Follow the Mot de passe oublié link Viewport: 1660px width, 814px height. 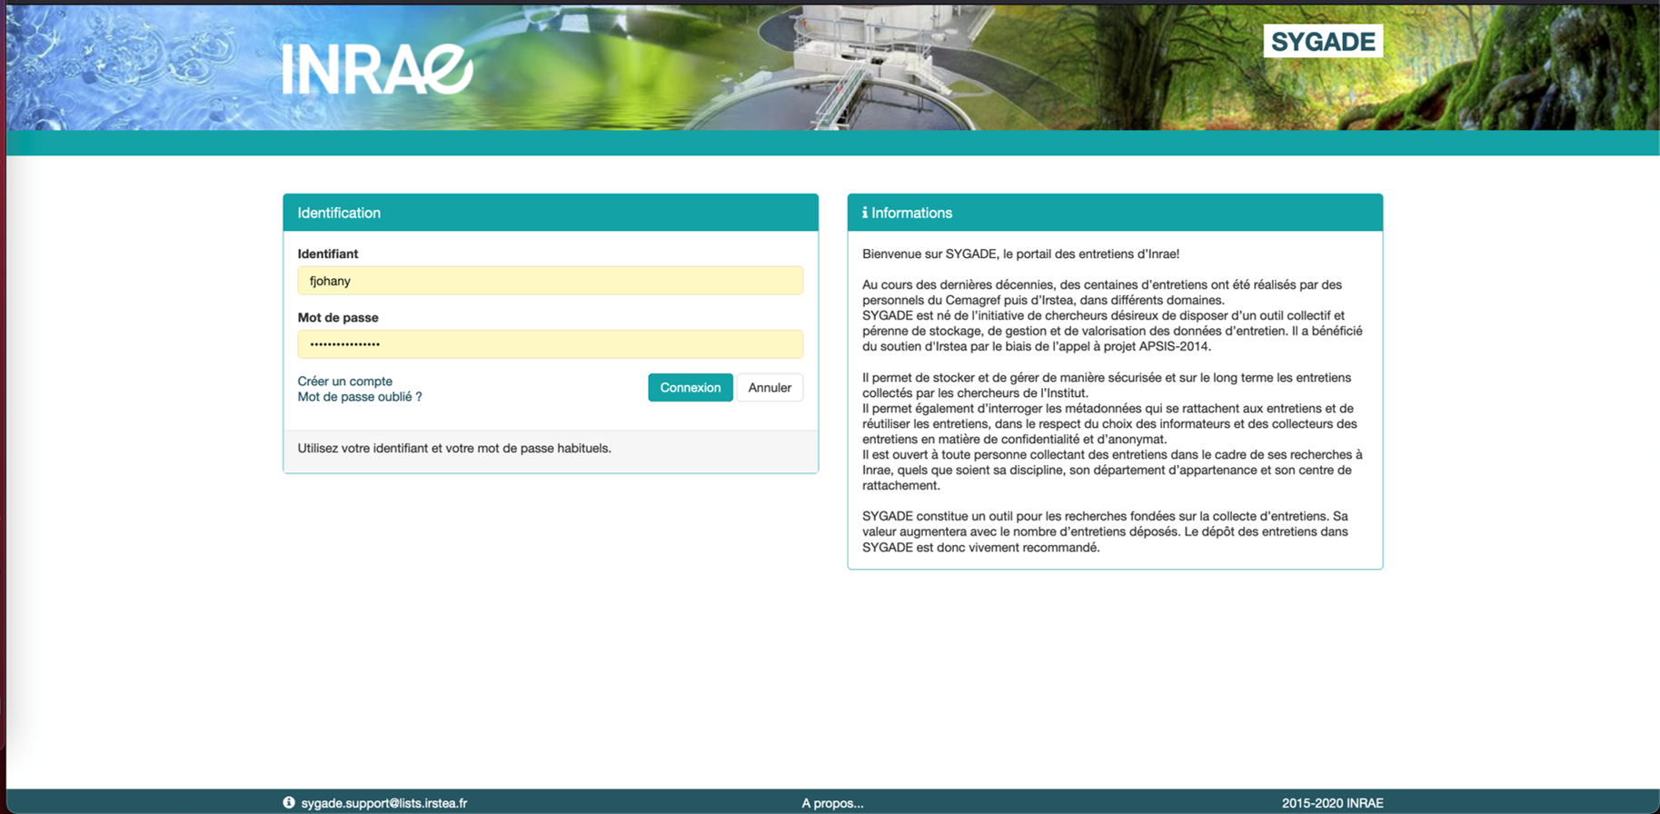pos(360,397)
